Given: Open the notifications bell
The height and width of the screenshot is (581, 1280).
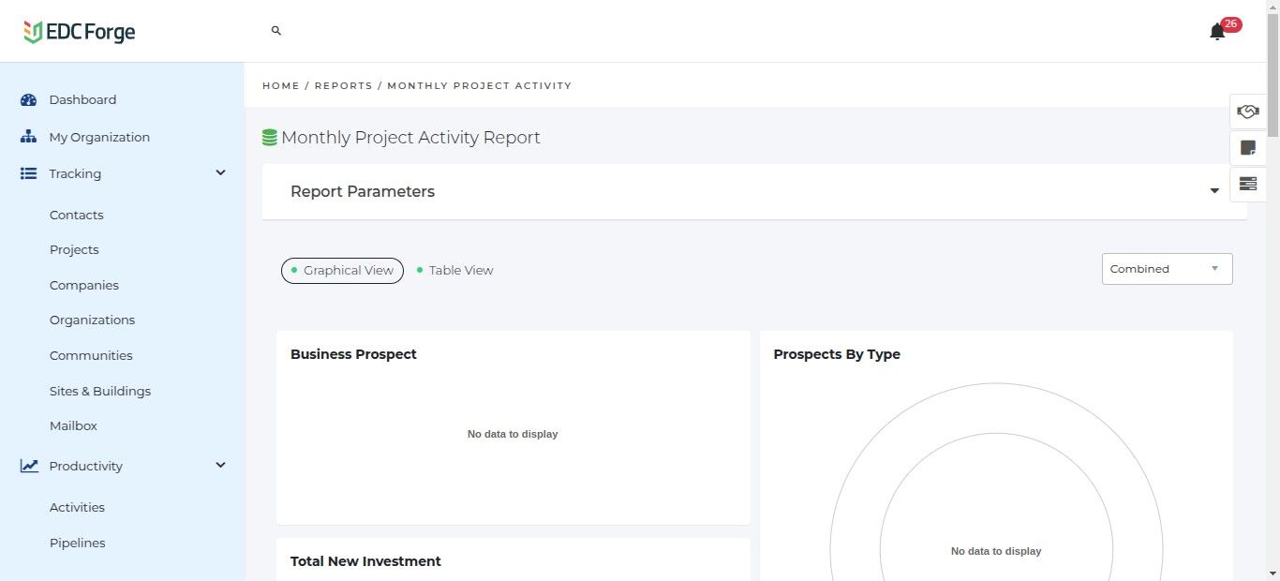Looking at the screenshot, I should pyautogui.click(x=1217, y=32).
